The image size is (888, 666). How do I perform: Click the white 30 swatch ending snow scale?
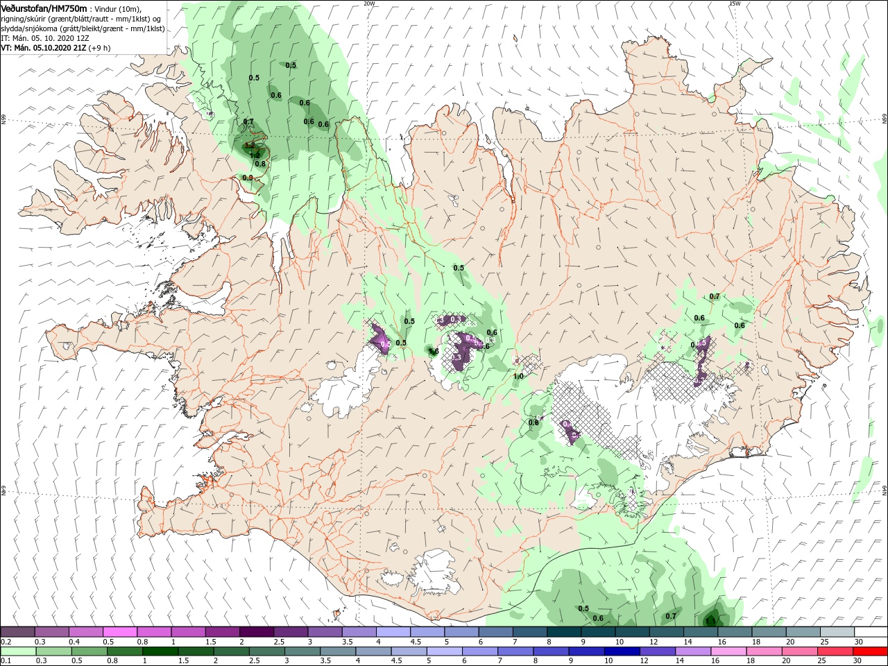(870, 632)
